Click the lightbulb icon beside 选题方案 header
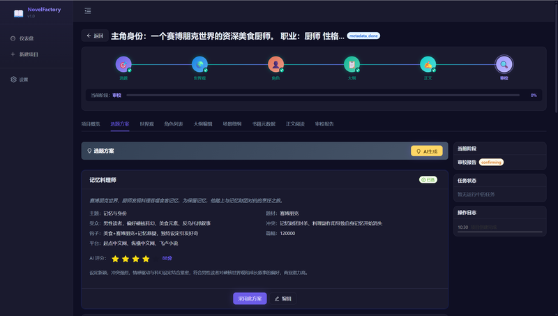The width and height of the screenshot is (558, 316). point(89,151)
